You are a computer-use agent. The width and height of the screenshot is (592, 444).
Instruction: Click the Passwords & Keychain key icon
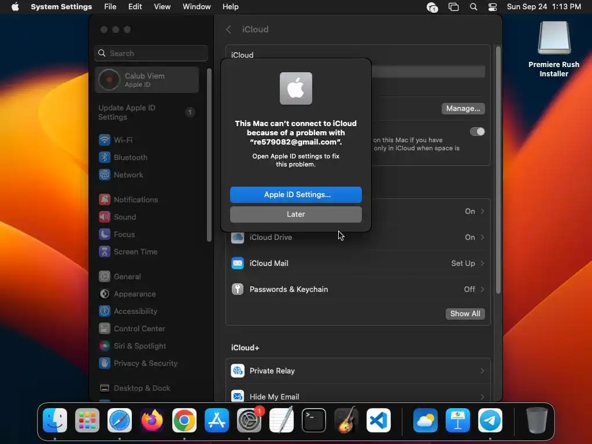coord(238,289)
